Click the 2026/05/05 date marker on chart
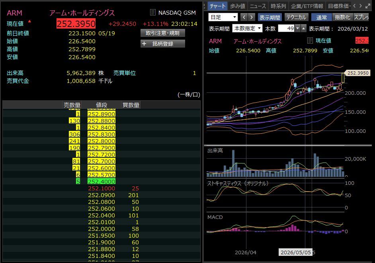 click(296, 252)
